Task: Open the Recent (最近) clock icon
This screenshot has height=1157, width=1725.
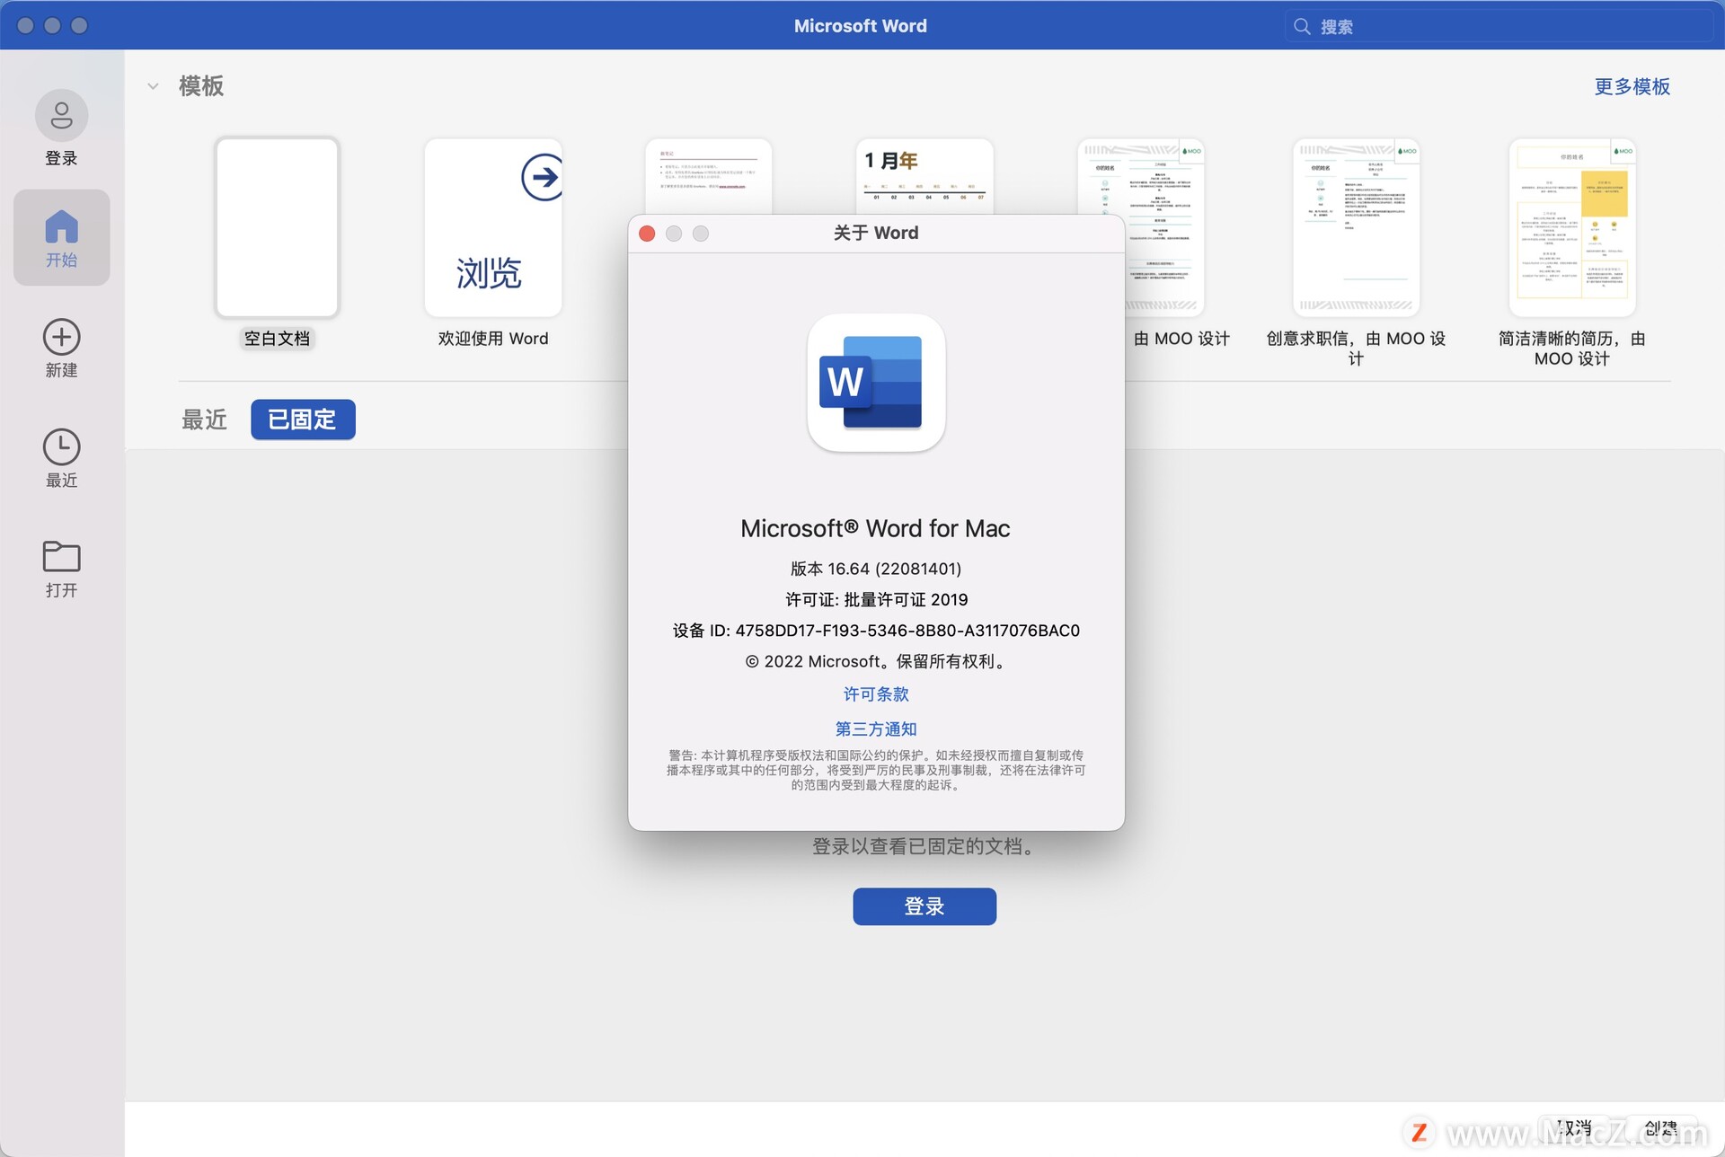Action: coord(61,446)
